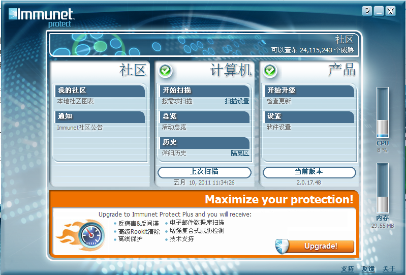406x275 pixels.
Task: Click the community banner with blue circles
Action: [204, 45]
